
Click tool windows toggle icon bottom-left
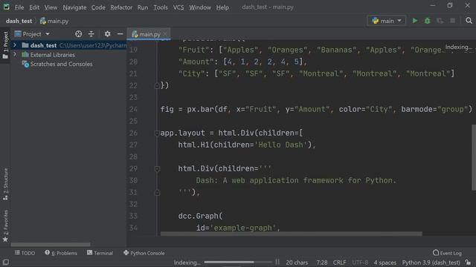pyautogui.click(x=6, y=262)
